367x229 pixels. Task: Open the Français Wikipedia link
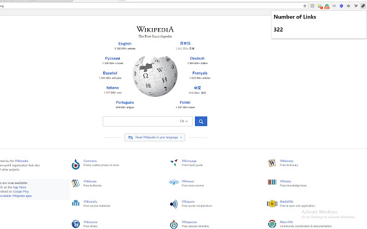coord(200,73)
